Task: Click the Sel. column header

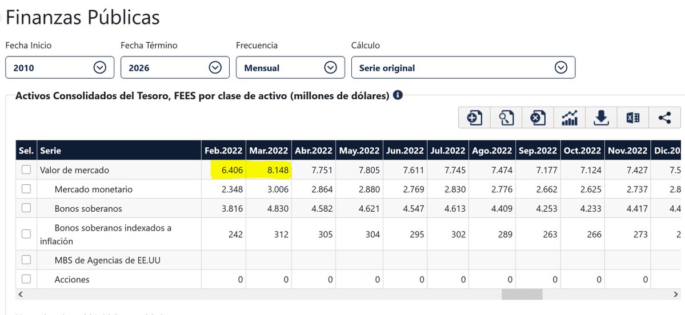Action: pos(27,151)
